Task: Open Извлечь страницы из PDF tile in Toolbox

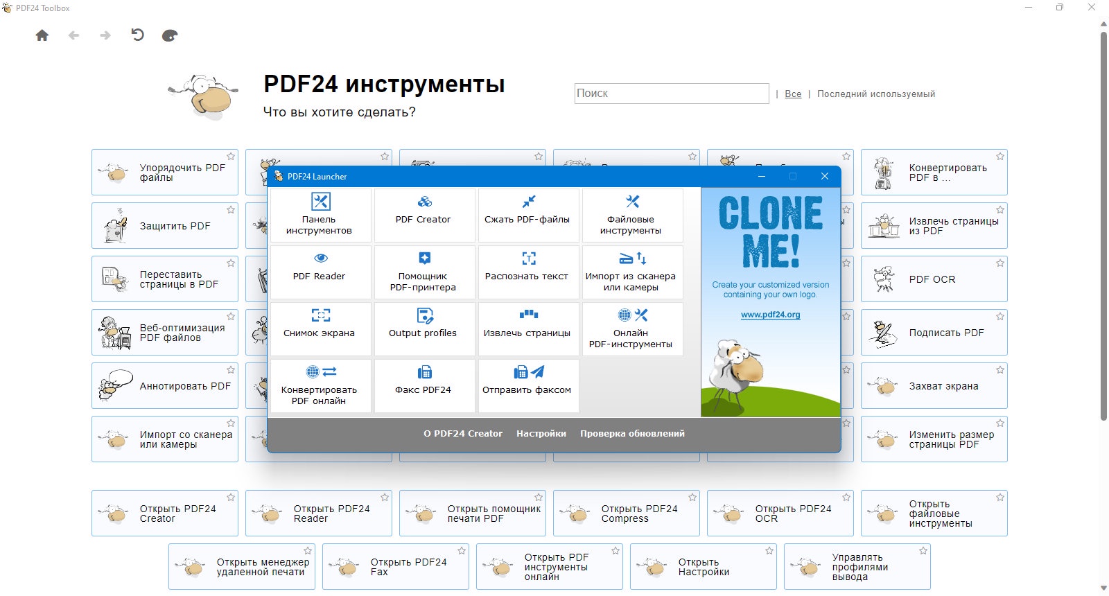Action: point(934,226)
